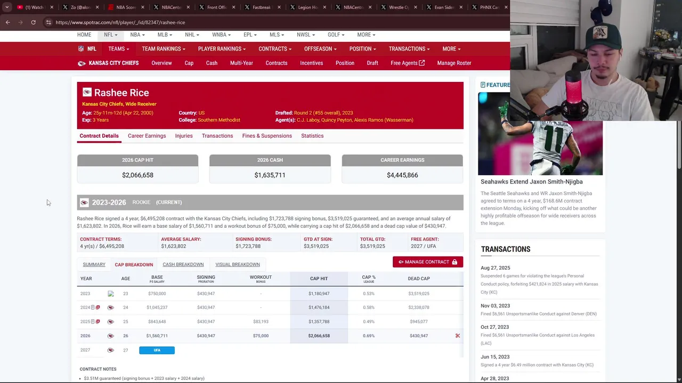Open the Free Agents link
The image size is (682, 383).
[408, 63]
